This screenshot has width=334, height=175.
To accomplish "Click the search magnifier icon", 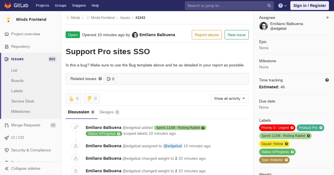I will point(269,6).
